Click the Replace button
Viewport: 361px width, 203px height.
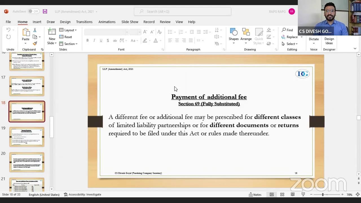point(290,37)
